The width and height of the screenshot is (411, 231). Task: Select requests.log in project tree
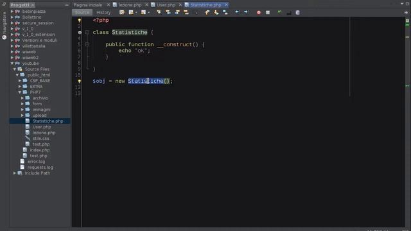coord(40,167)
